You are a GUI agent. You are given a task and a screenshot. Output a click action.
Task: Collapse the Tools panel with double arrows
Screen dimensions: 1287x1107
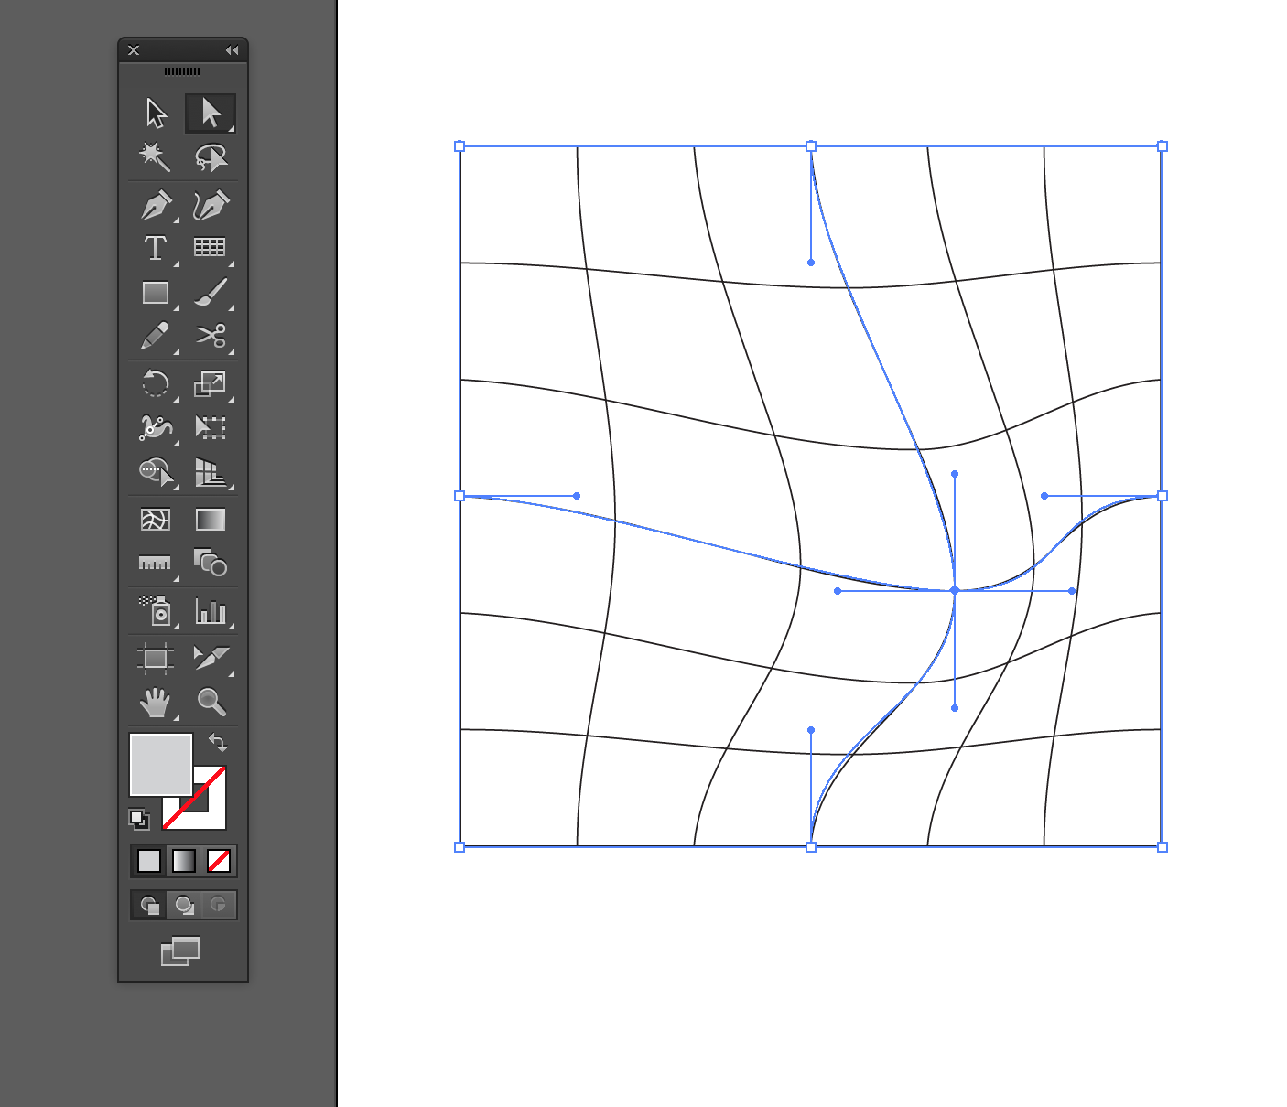232,50
